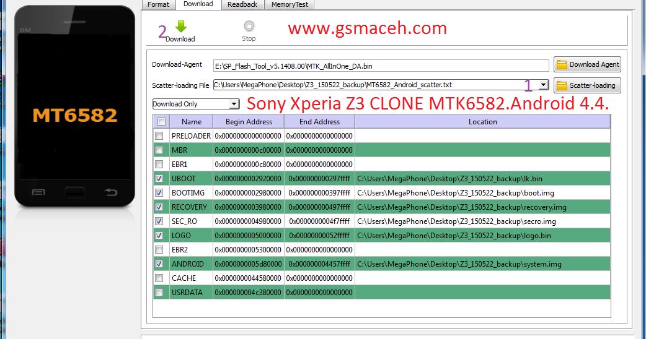
Task: Select the recovery.img location cell
Action: [x=483, y=207]
